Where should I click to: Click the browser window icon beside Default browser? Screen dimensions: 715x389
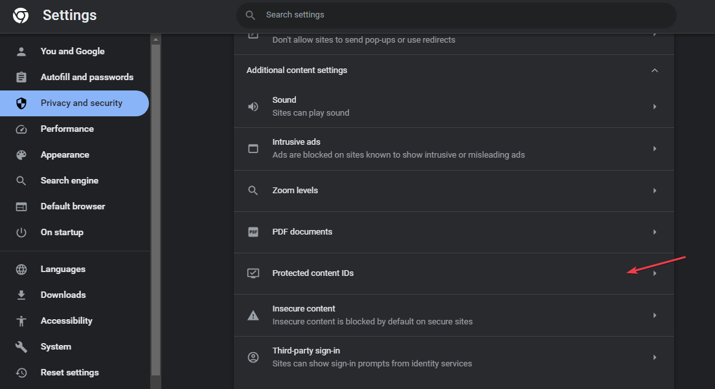coord(21,207)
